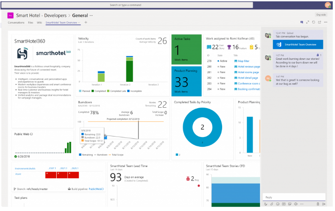This screenshot has height=211, width=335.
Task: Click the Iteration 1 velocity bar
Action: [x=101, y=76]
